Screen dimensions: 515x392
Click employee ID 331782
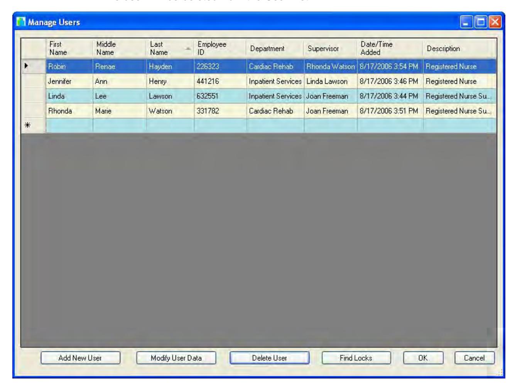tap(221, 111)
